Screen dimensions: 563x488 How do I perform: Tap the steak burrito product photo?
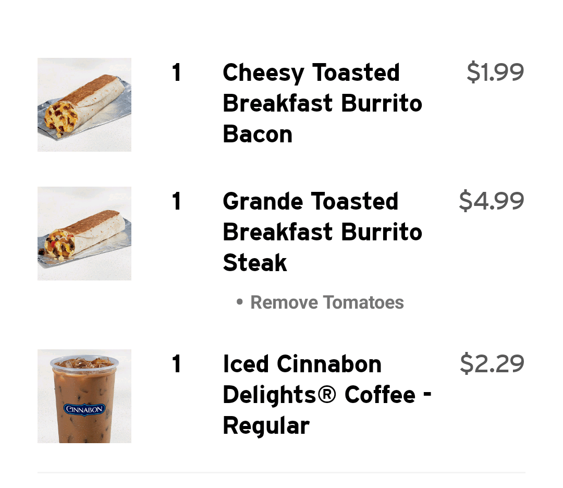(84, 234)
